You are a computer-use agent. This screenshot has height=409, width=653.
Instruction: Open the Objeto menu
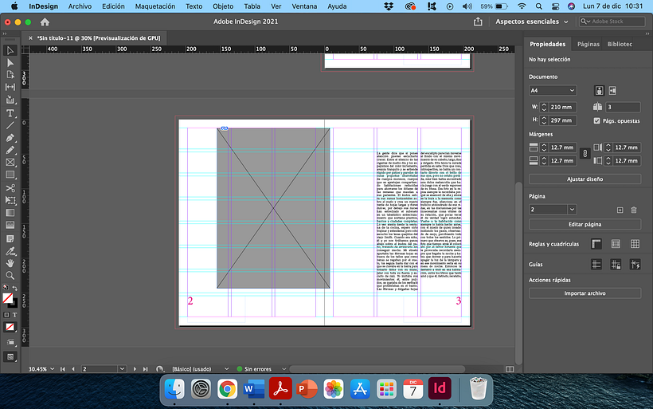coord(223,6)
